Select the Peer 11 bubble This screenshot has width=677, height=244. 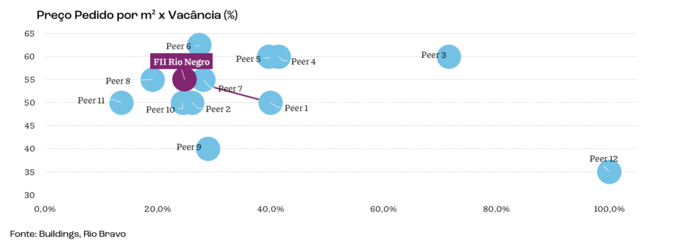[122, 103]
